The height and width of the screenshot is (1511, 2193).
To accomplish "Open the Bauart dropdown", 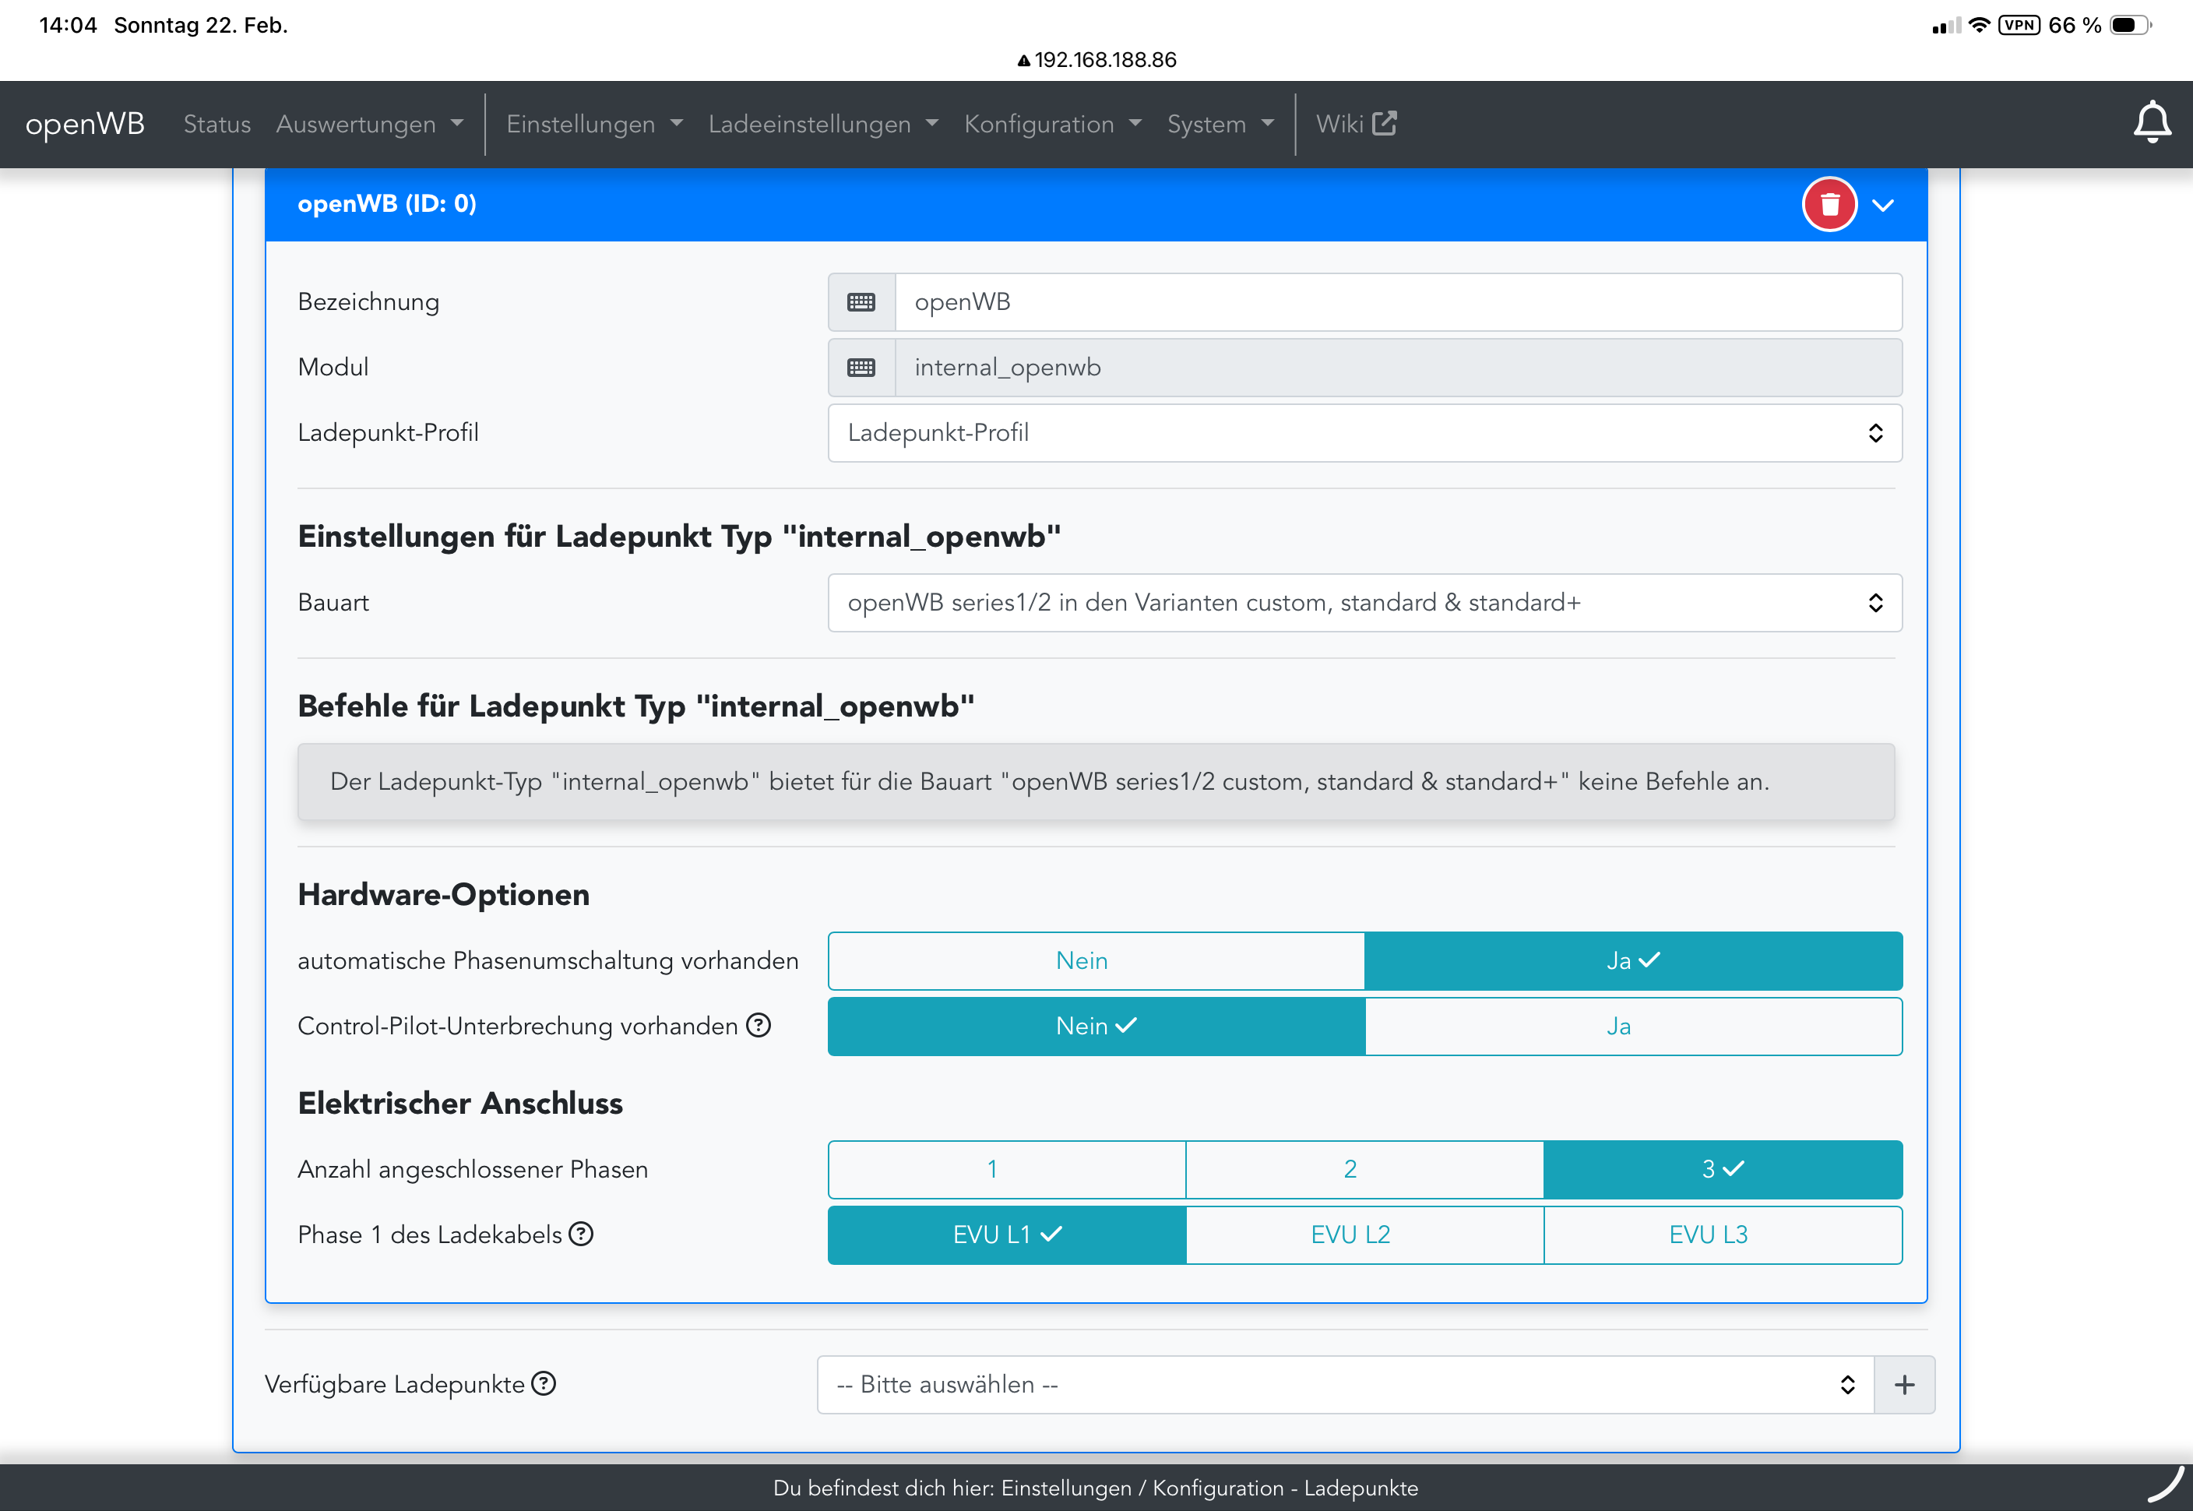I will pos(1364,603).
